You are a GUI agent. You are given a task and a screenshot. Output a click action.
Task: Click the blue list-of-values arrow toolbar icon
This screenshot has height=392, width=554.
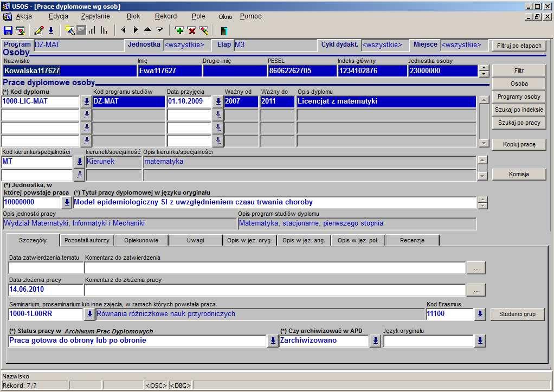[51, 30]
